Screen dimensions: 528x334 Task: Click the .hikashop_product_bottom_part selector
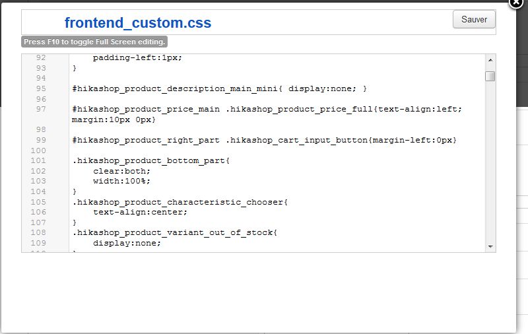click(x=151, y=160)
